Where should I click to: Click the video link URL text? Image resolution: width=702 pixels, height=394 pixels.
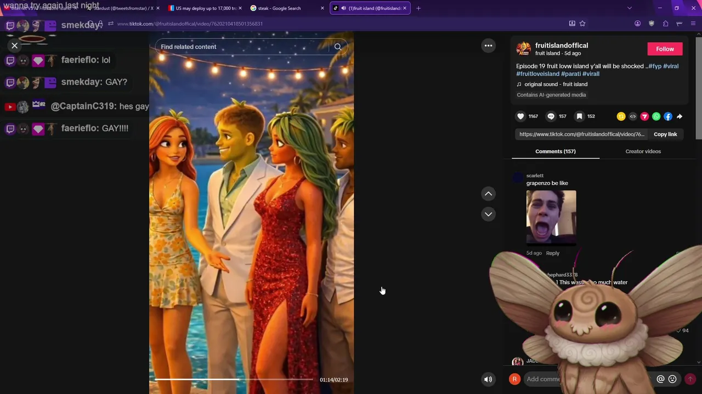point(581,134)
